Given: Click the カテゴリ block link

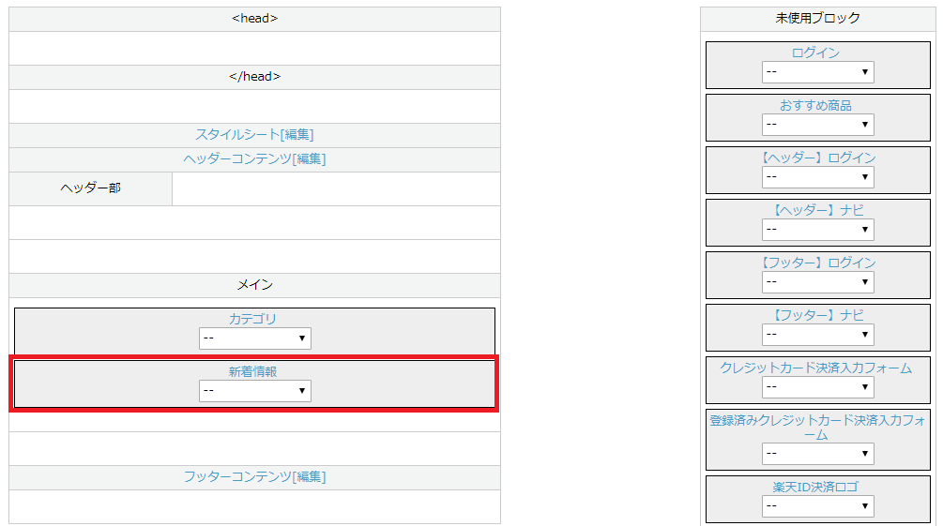Looking at the screenshot, I should click(x=253, y=319).
